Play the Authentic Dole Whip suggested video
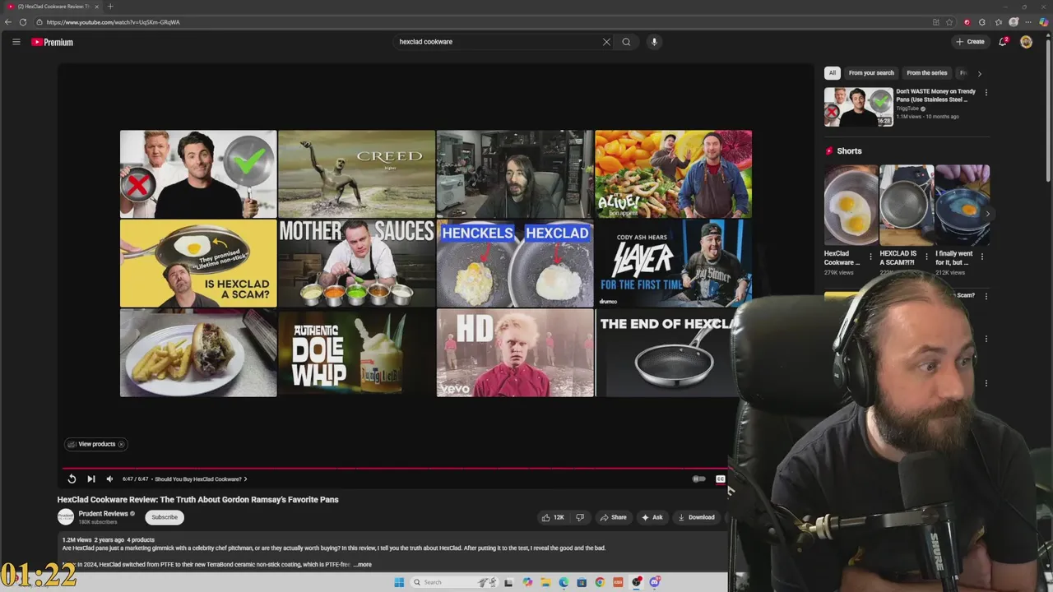 (x=356, y=353)
